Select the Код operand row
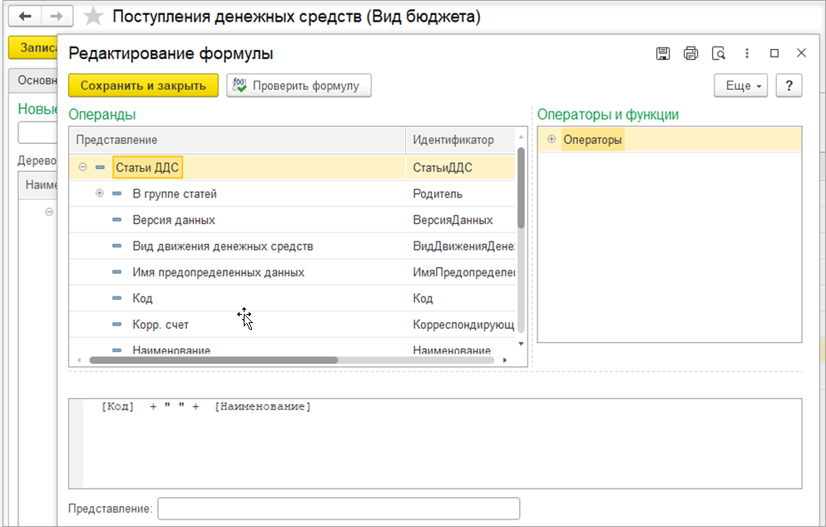Image resolution: width=826 pixels, height=527 pixels. pyautogui.click(x=142, y=299)
